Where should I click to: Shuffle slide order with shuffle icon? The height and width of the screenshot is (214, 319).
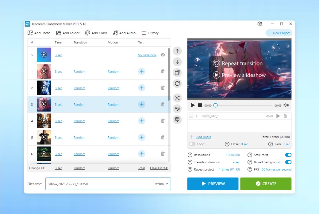coord(177,98)
